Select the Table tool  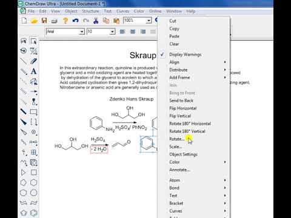pos(33,152)
